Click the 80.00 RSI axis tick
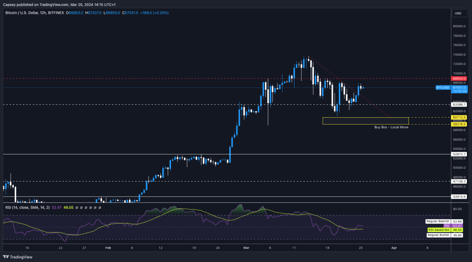The height and width of the screenshot is (262, 472). pyautogui.click(x=457, y=209)
